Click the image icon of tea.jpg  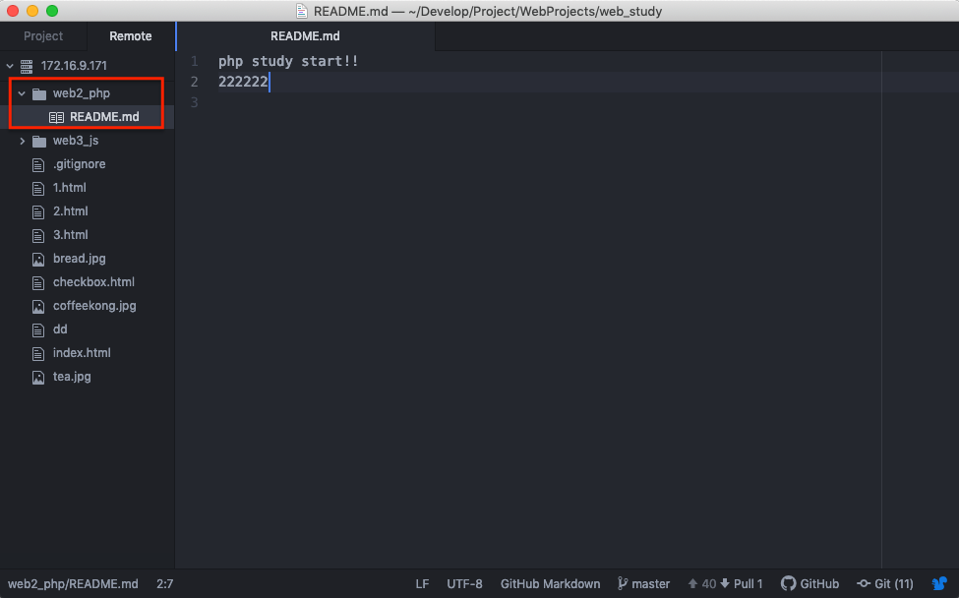coord(38,378)
